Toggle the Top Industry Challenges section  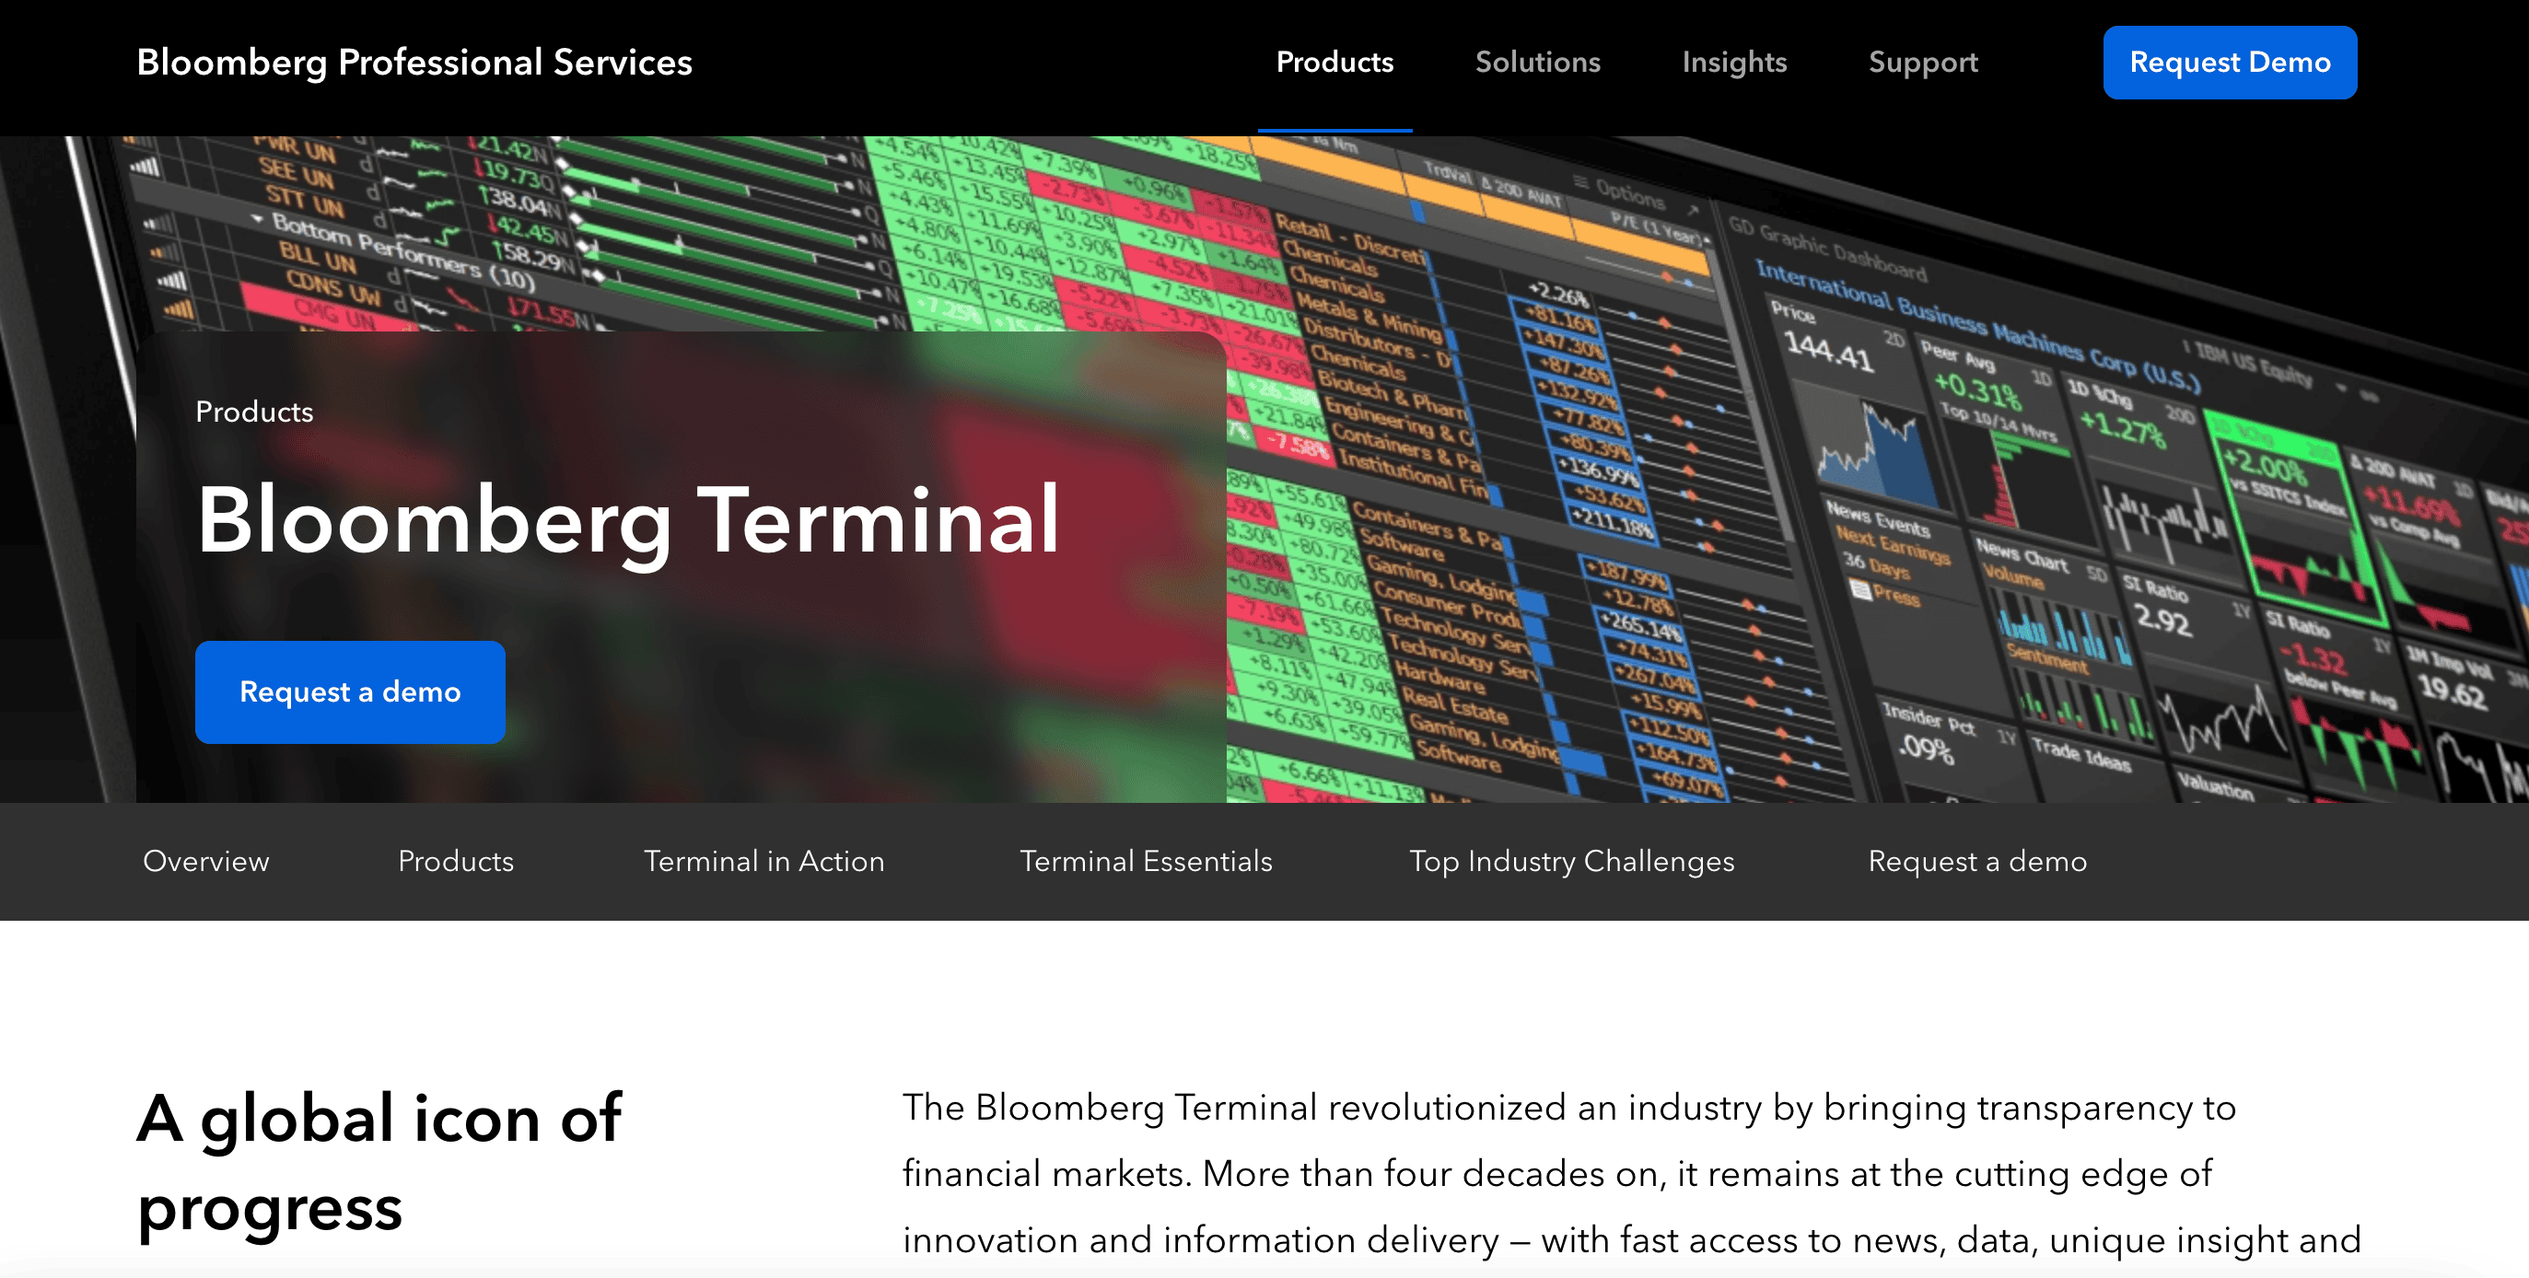(x=1569, y=861)
